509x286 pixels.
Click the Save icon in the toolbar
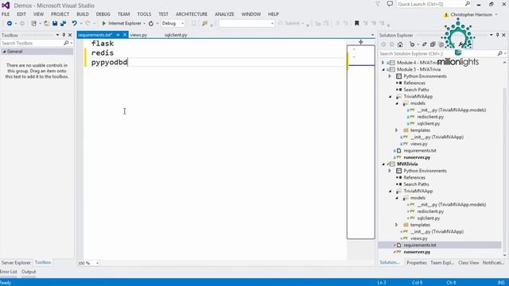pos(55,23)
